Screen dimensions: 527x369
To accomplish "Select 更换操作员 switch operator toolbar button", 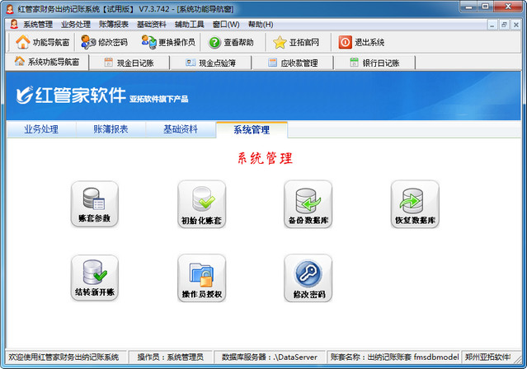I will coord(168,42).
